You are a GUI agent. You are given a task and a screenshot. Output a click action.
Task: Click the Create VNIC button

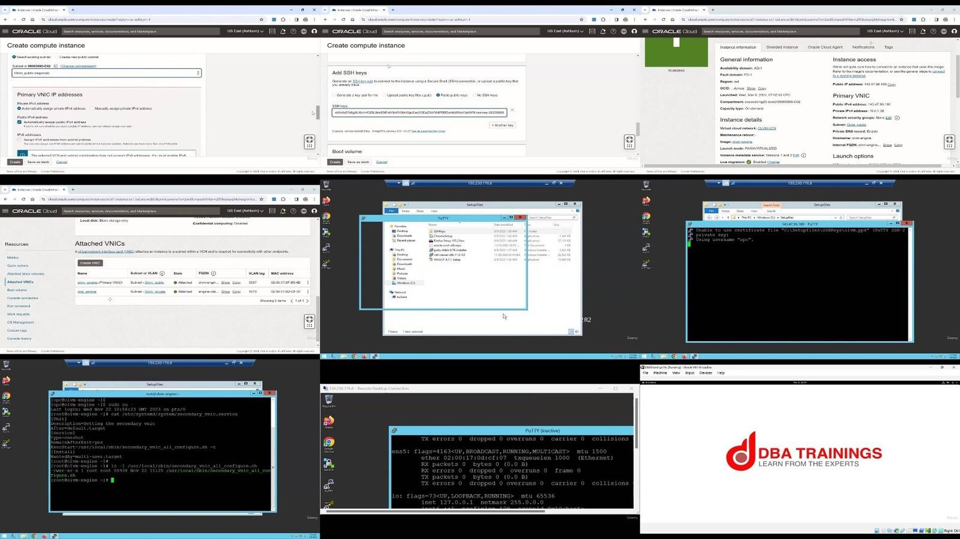pyautogui.click(x=90, y=263)
